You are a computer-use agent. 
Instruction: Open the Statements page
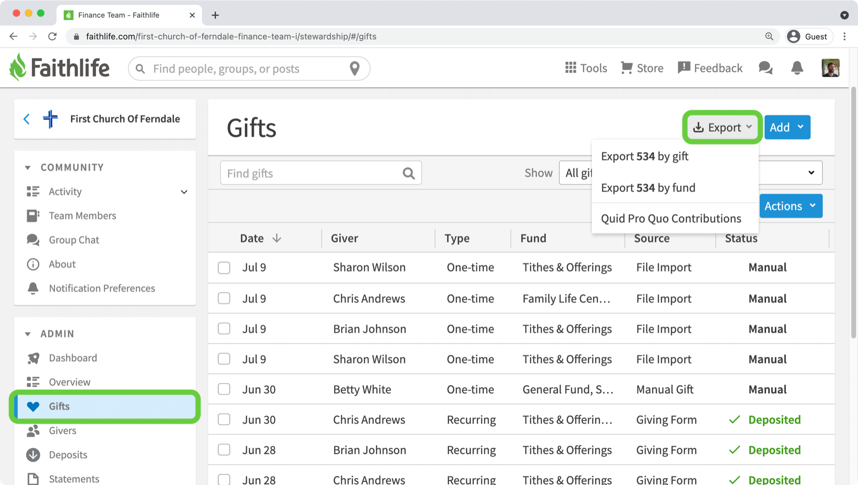(74, 478)
